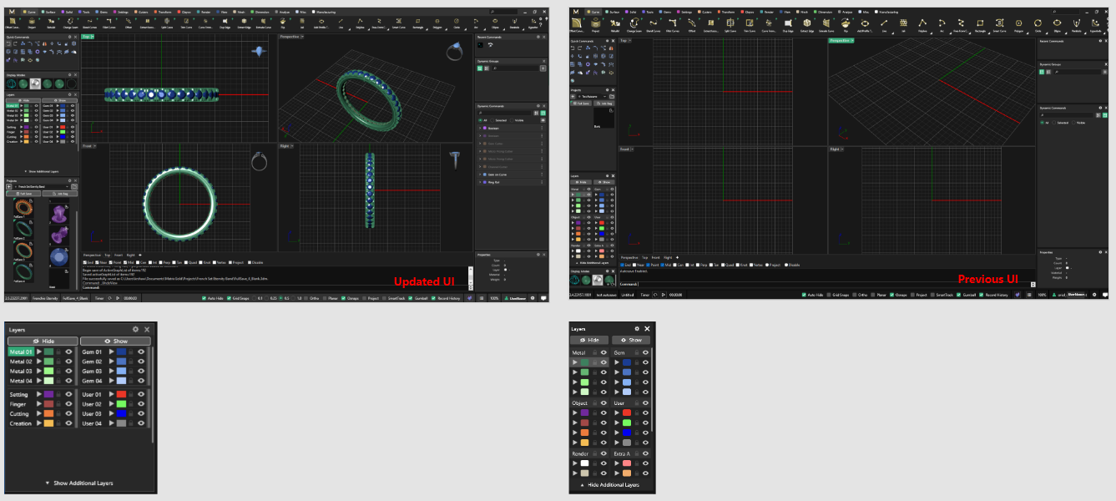Viewport: 1116px width, 501px height.
Task: Click eye icon for Metal 01 in enlarged Updated Layers
Action: 69,352
